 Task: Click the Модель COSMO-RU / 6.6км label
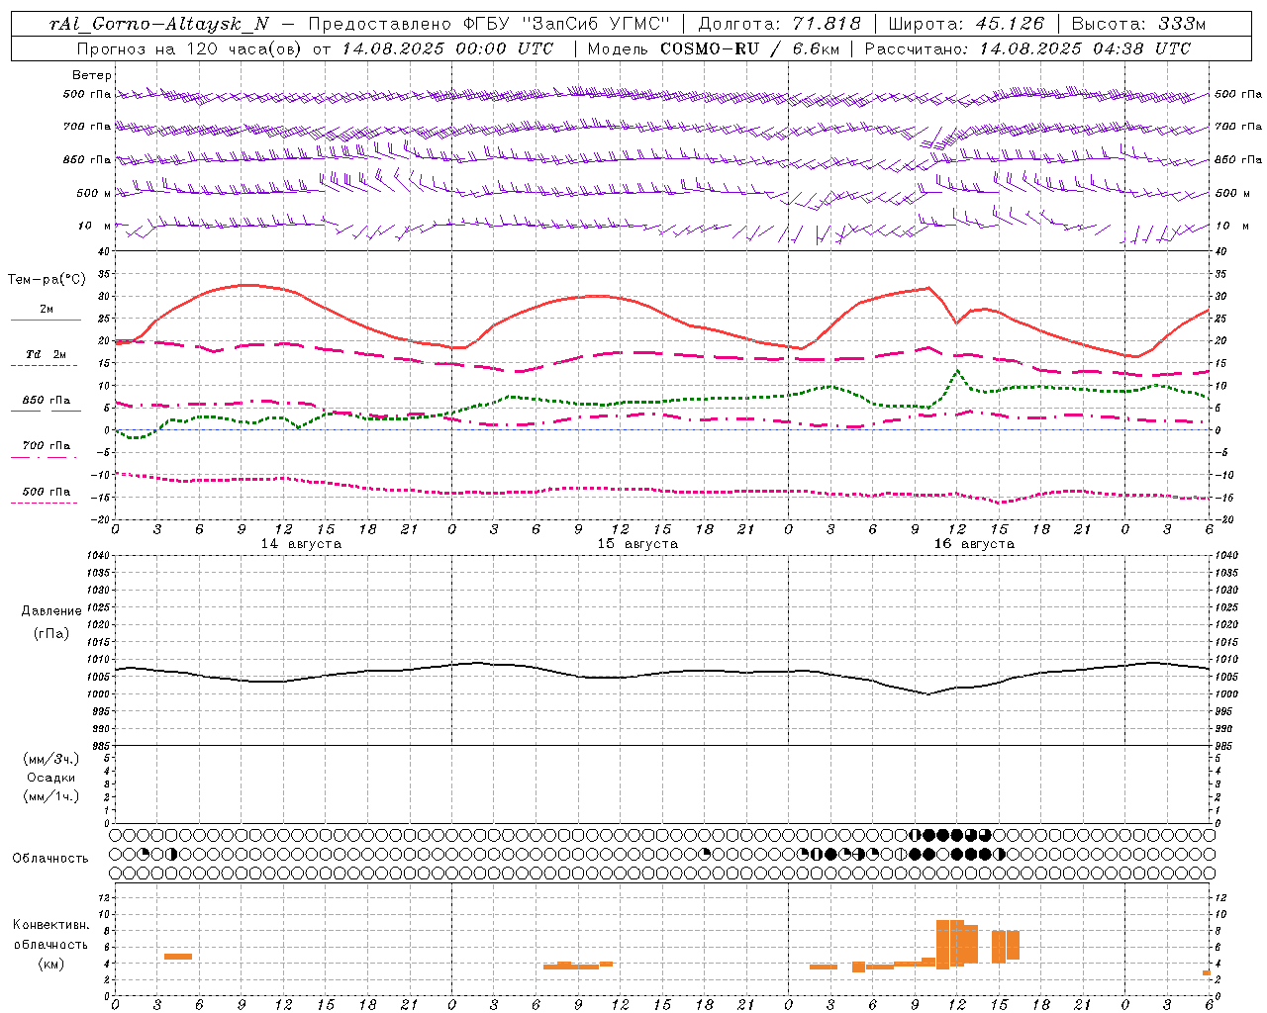(x=714, y=48)
